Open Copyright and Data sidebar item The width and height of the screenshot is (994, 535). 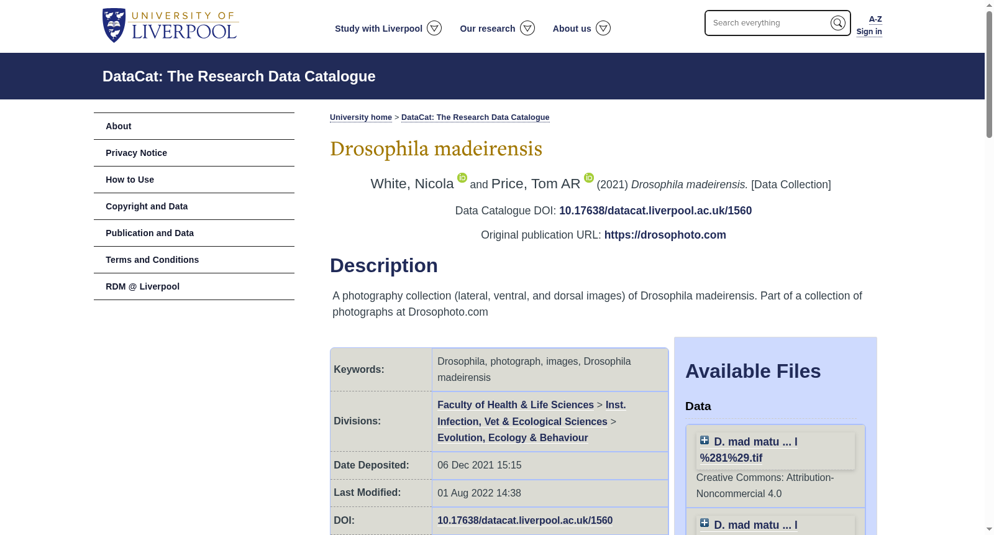194,206
